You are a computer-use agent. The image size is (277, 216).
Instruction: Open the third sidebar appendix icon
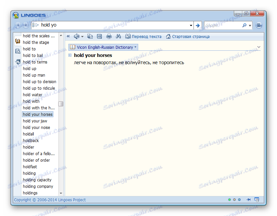[18, 62]
